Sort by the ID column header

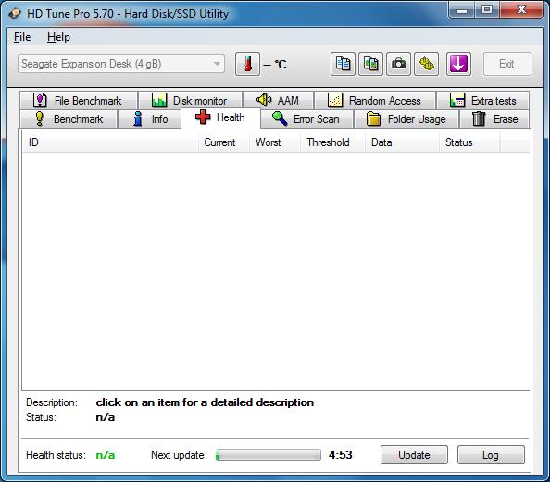[110, 142]
